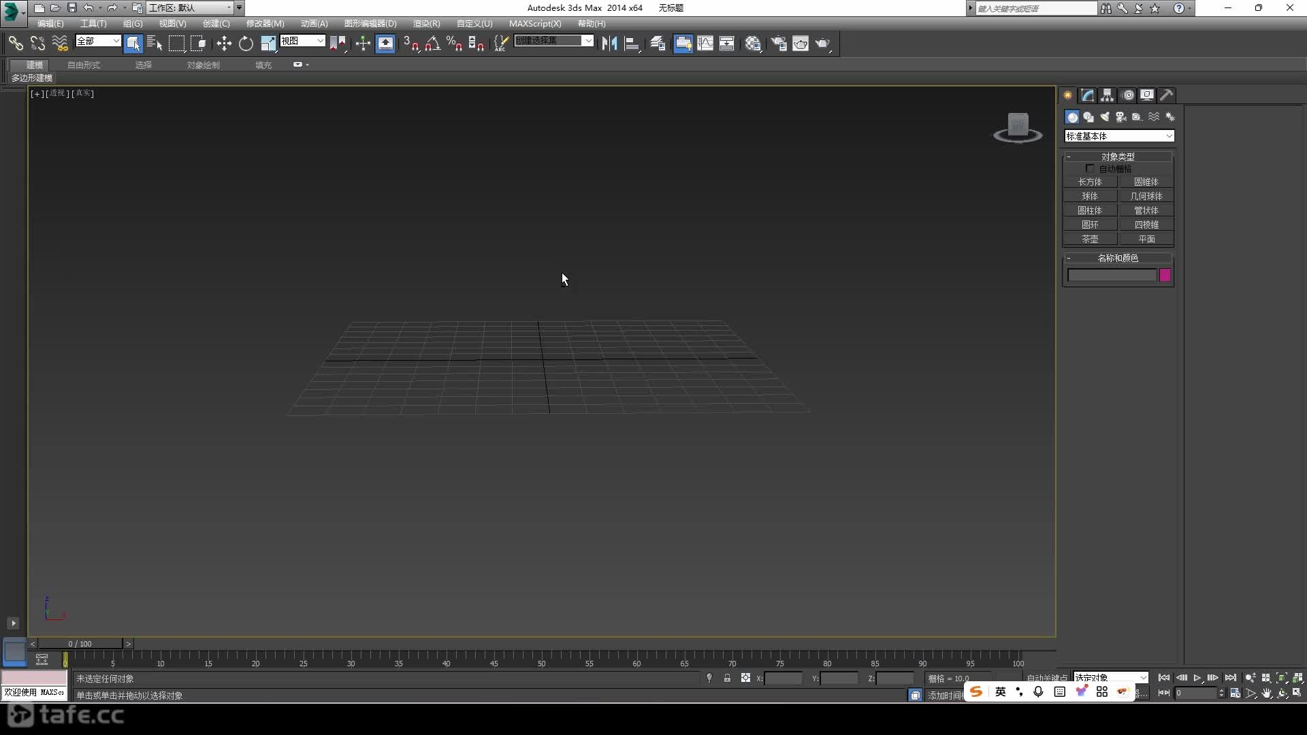Play the animation

pos(1197,678)
